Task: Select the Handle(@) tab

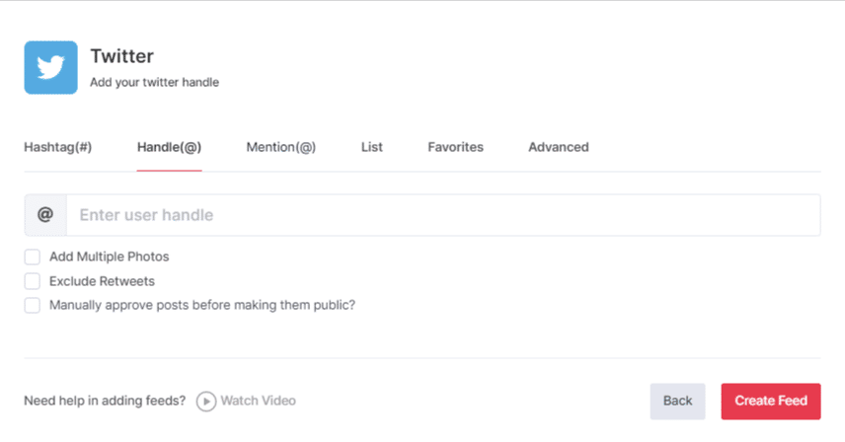Action: tap(169, 147)
